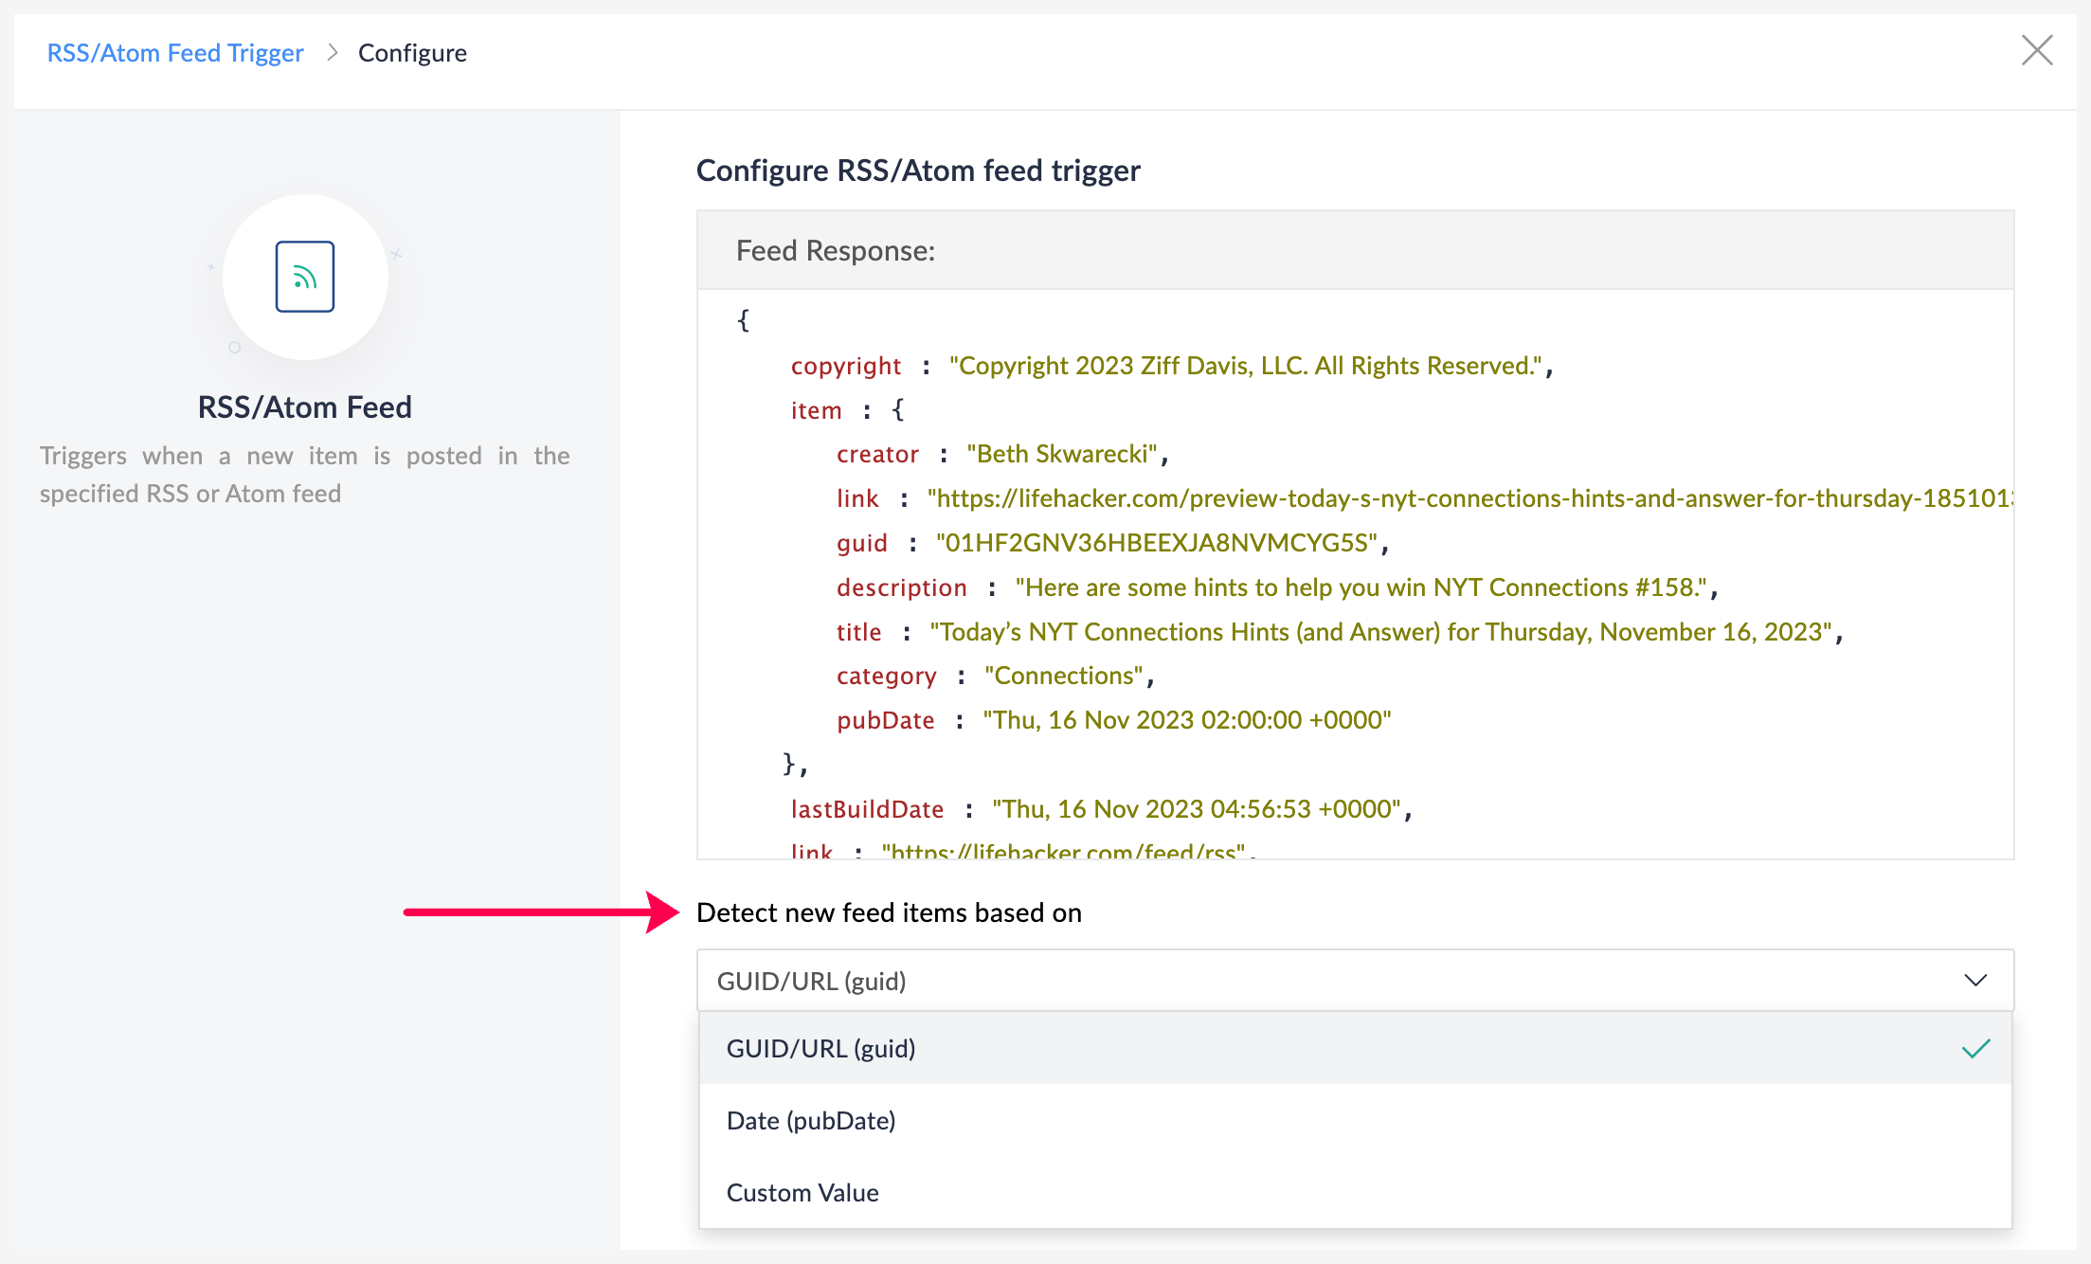Click the lifehacker article link value
Viewport: 2091px width, 1264px height.
coord(1469,498)
